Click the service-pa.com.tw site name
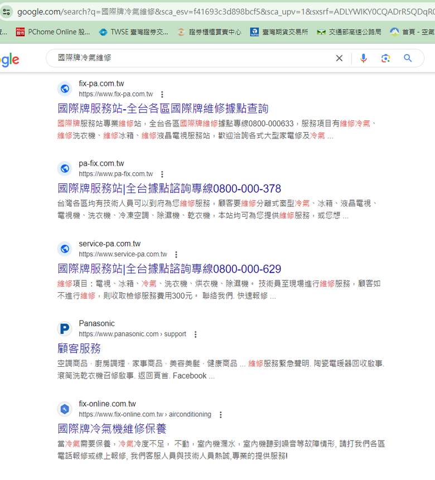The height and width of the screenshot is (480, 435). tap(110, 244)
